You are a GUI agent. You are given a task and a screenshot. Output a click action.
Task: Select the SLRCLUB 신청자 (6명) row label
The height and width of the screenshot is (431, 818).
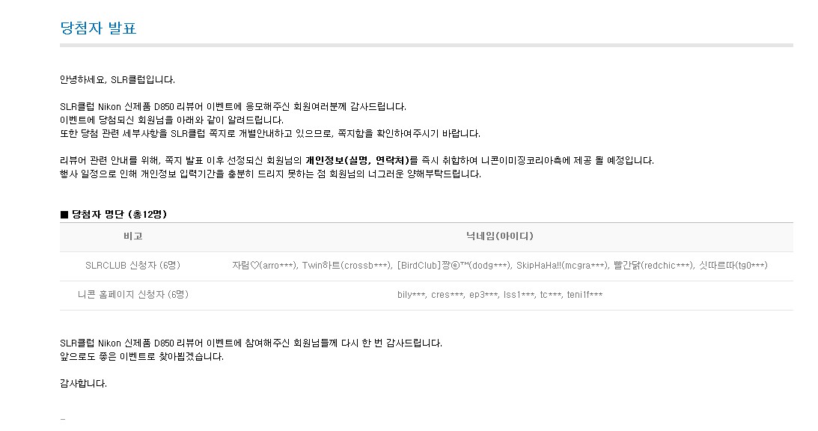(133, 266)
